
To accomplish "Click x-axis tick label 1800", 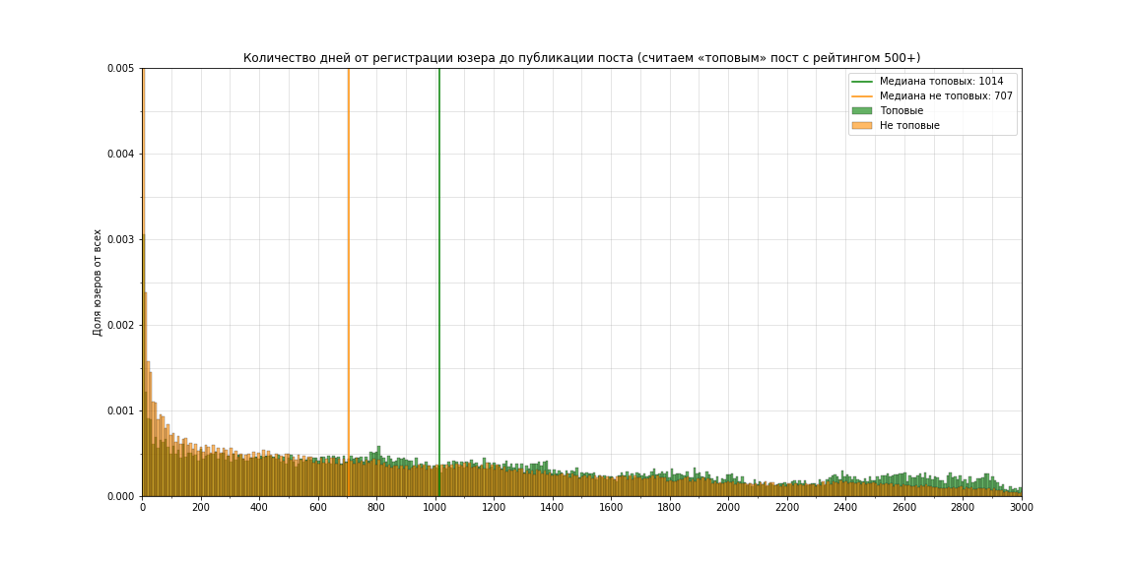I will click(670, 508).
